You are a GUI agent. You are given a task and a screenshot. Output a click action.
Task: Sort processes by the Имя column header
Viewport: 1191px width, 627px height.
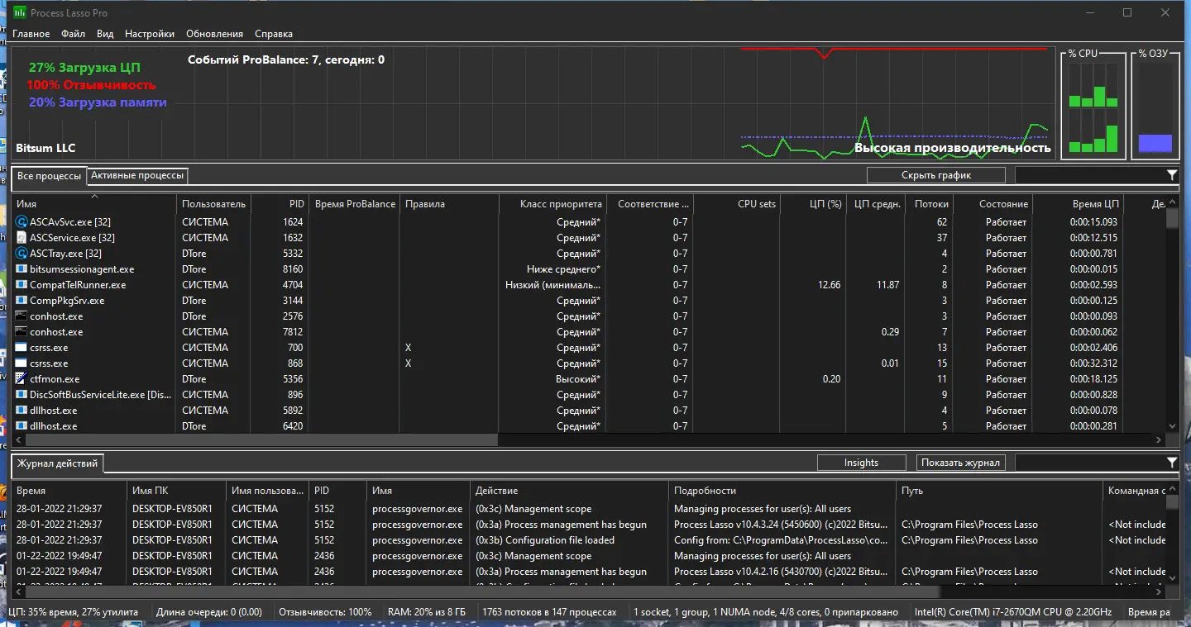(94, 204)
